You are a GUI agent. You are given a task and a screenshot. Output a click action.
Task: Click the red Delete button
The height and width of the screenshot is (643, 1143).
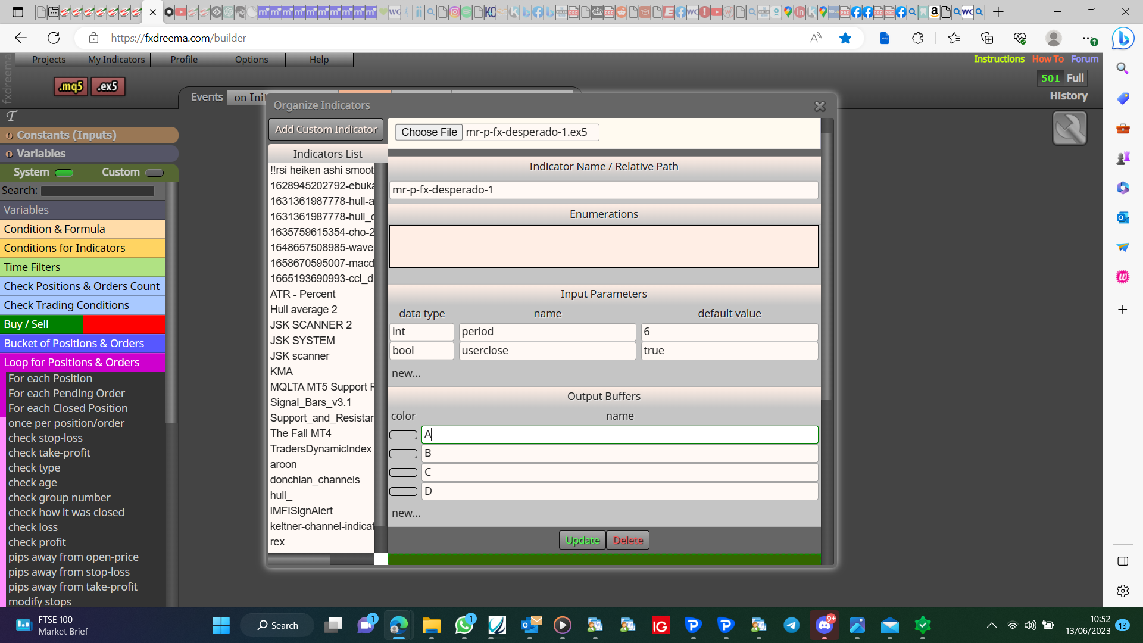(628, 540)
